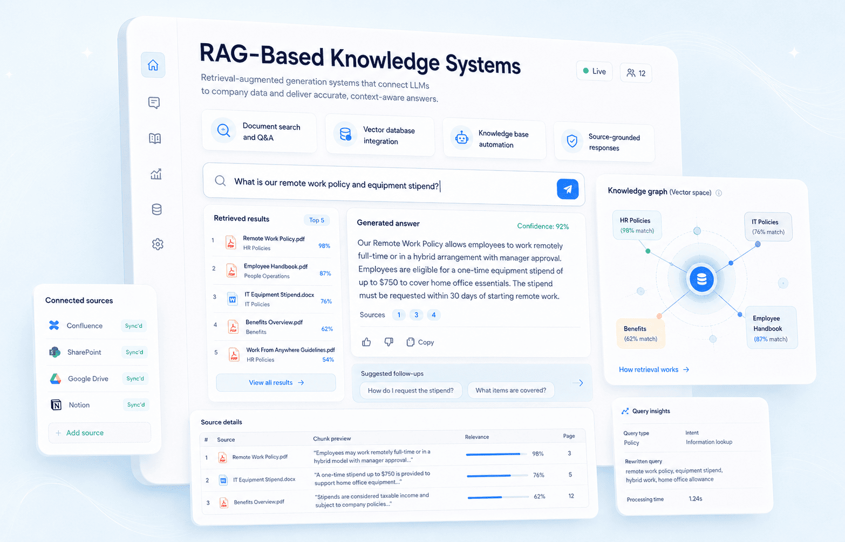Click the Google Drive logo icon
This screenshot has width=845, height=542.
point(56,379)
